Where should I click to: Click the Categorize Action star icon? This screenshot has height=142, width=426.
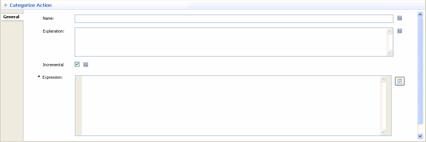5,5
